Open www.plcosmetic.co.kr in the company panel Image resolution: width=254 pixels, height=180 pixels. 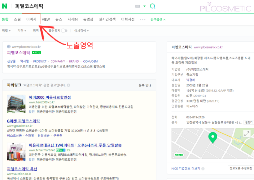[x=208, y=47]
